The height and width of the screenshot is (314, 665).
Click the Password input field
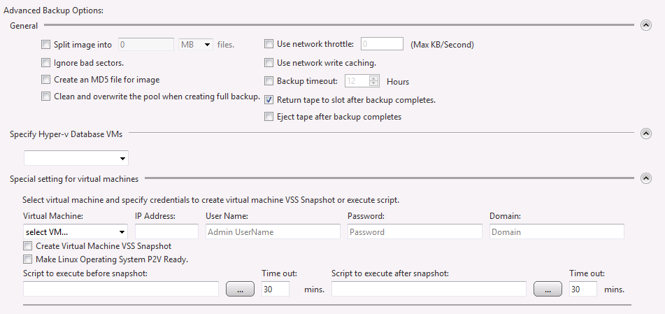[415, 231]
